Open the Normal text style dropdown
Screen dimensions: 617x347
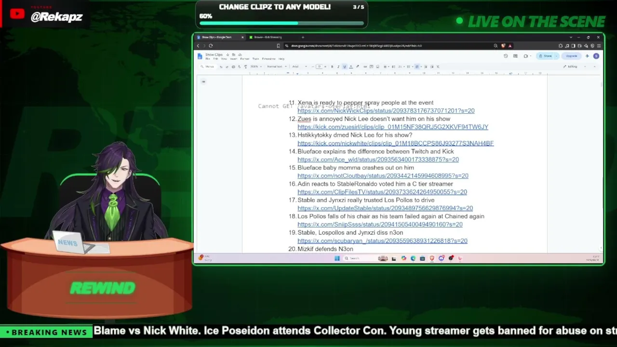[x=276, y=67]
